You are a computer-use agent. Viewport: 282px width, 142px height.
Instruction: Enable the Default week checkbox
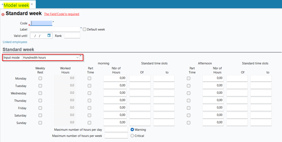tap(85, 29)
